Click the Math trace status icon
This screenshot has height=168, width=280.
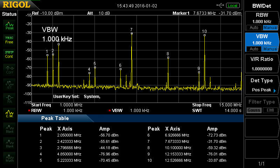tap(9, 157)
